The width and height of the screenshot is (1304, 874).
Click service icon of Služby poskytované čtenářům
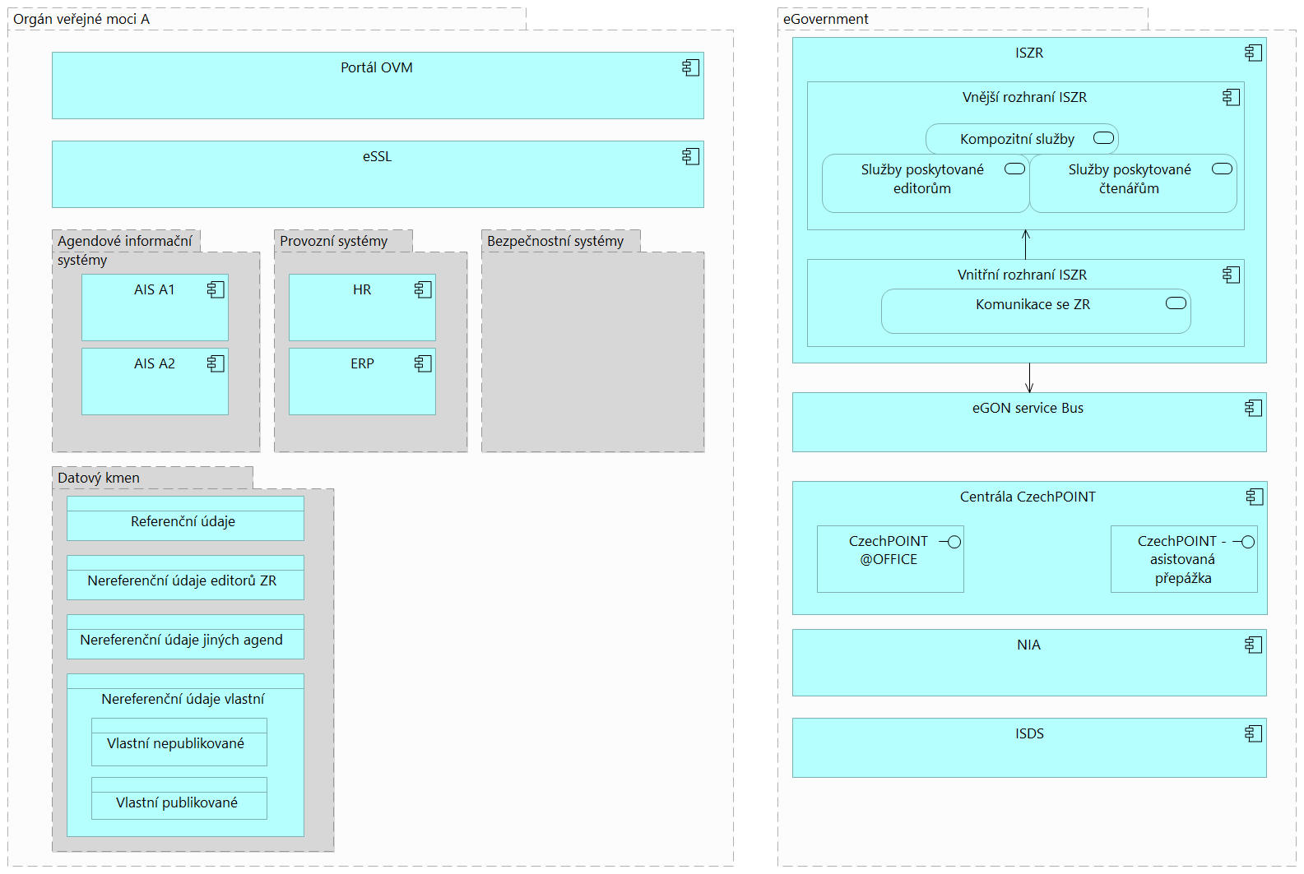pos(1223,169)
